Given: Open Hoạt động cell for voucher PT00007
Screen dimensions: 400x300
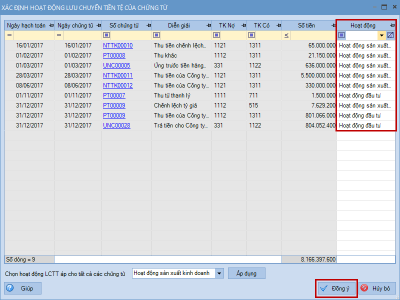Looking at the screenshot, I should [x=366, y=95].
